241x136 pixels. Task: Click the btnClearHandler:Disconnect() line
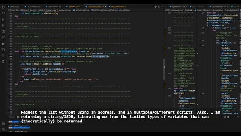39,14
